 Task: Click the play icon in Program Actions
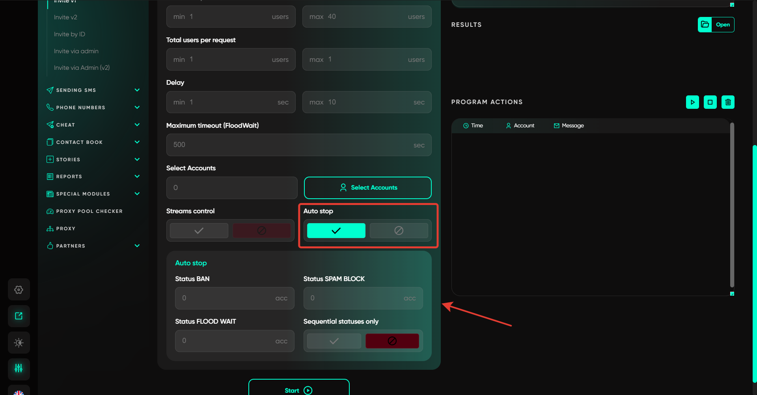coord(692,102)
